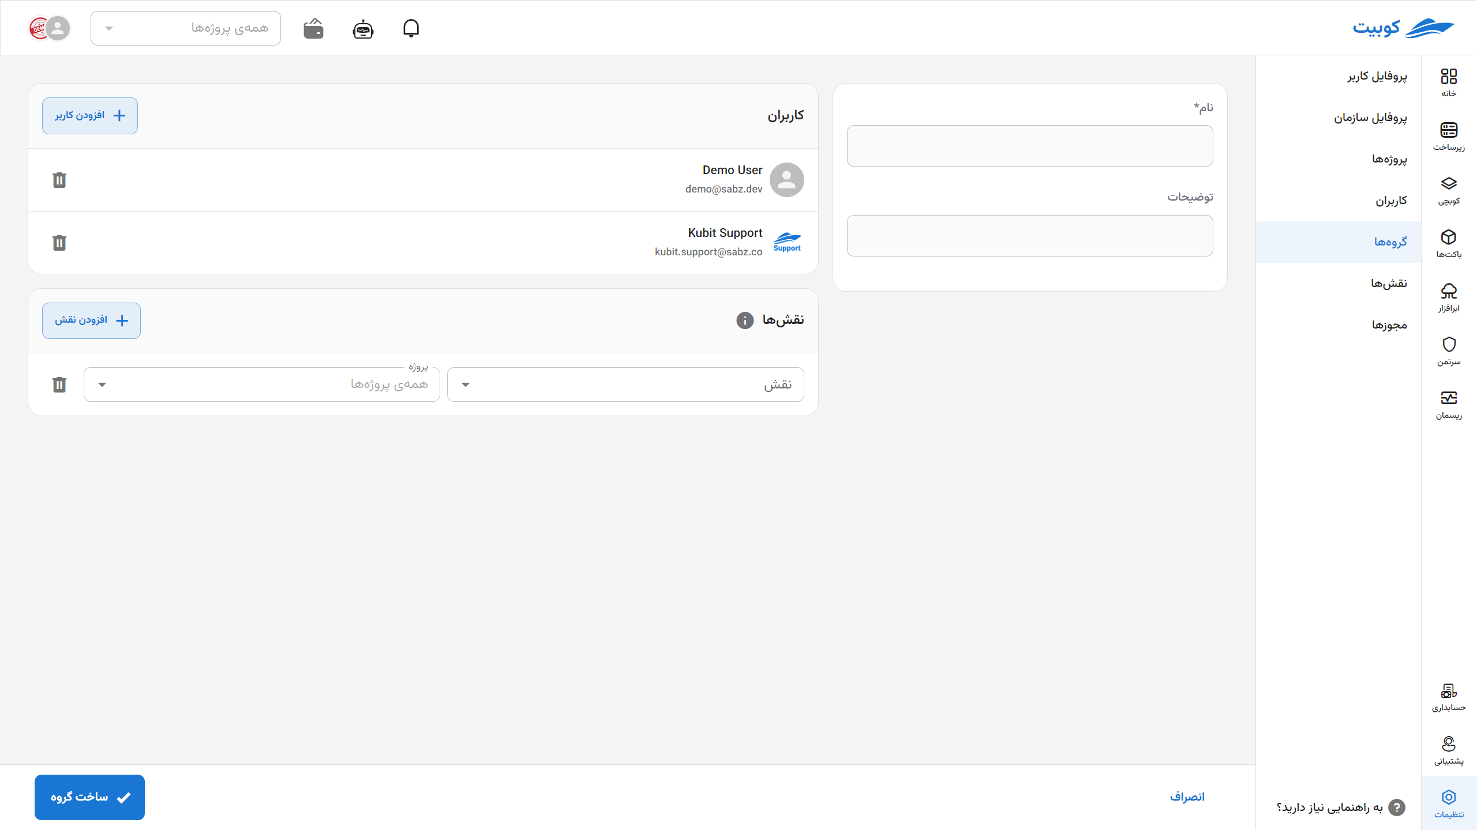Open باکت‌ها in the icon rail
Screen dimensions: 1477x830
click(1449, 244)
